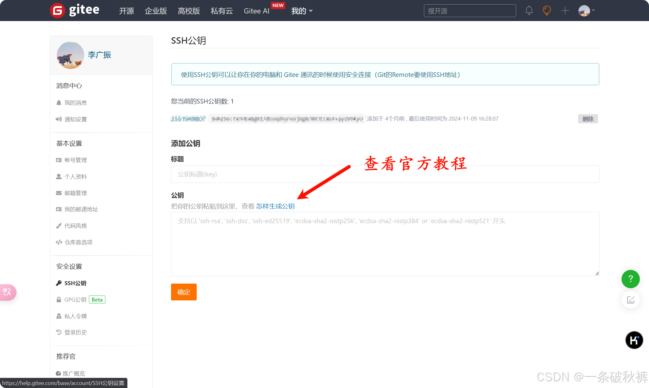The width and height of the screenshot is (649, 388).
Task: Click the feedback edit floating button
Action: pos(631,300)
